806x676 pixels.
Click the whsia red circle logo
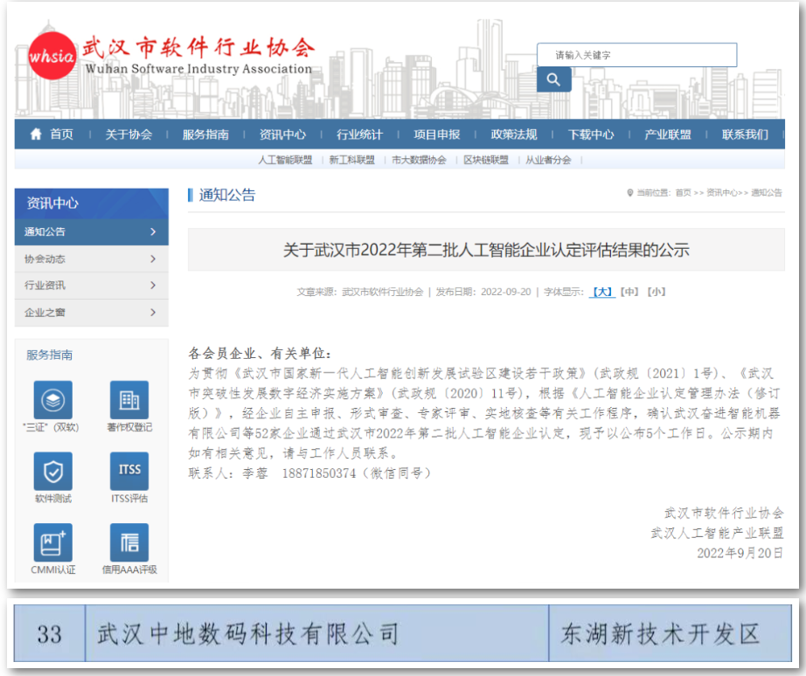[51, 56]
